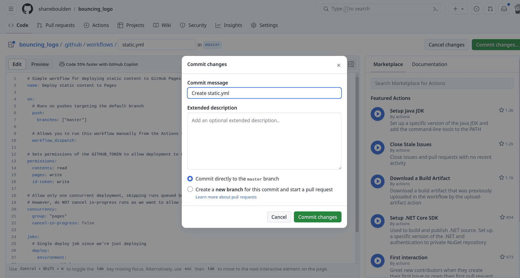Open the Close Stale Issues title
520x278 pixels.
pyautogui.click(x=411, y=144)
